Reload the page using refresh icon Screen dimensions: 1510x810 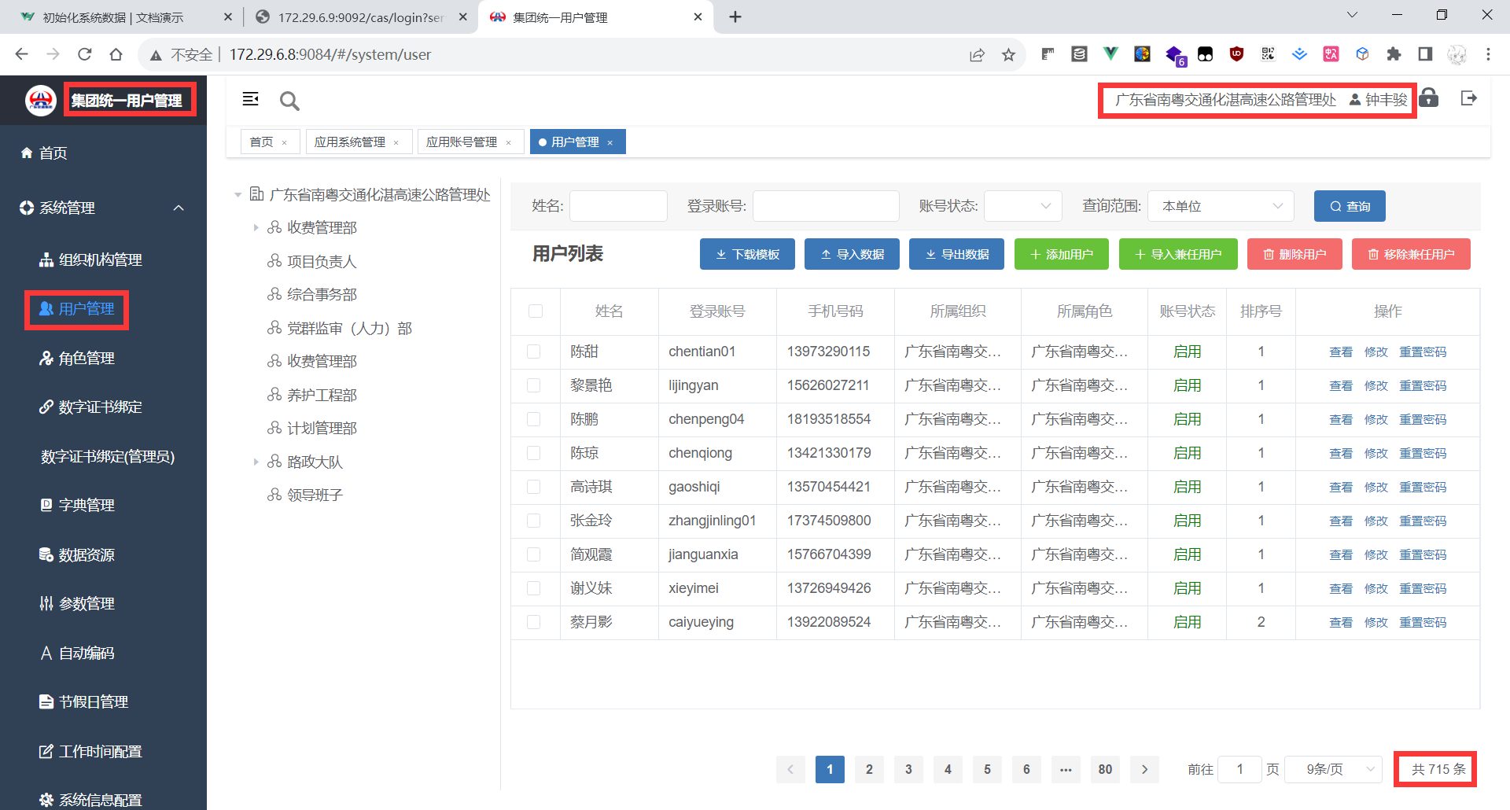(85, 54)
